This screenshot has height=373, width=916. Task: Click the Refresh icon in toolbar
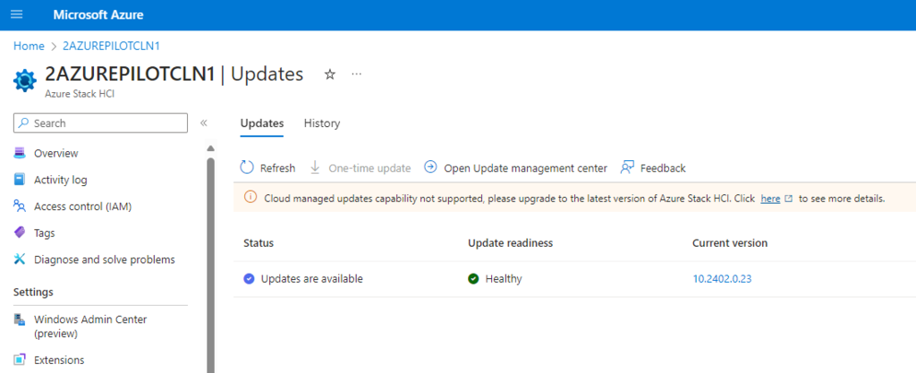(248, 168)
